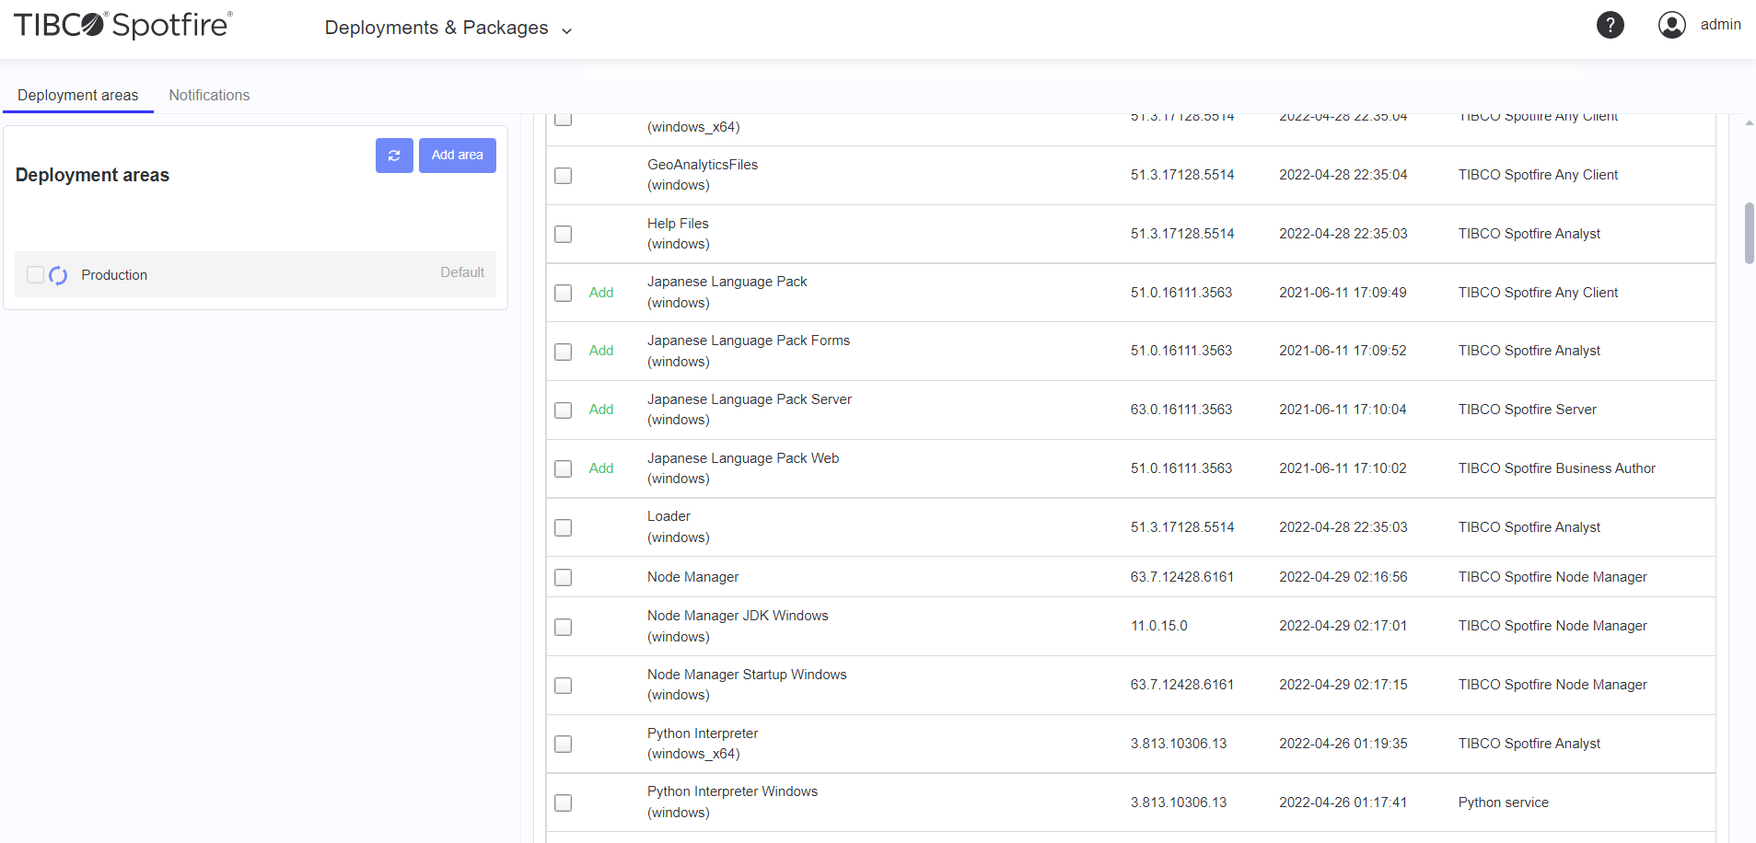This screenshot has height=843, width=1756.
Task: Click the date 2021-06-11 17:09:49
Action: pyautogui.click(x=1343, y=293)
